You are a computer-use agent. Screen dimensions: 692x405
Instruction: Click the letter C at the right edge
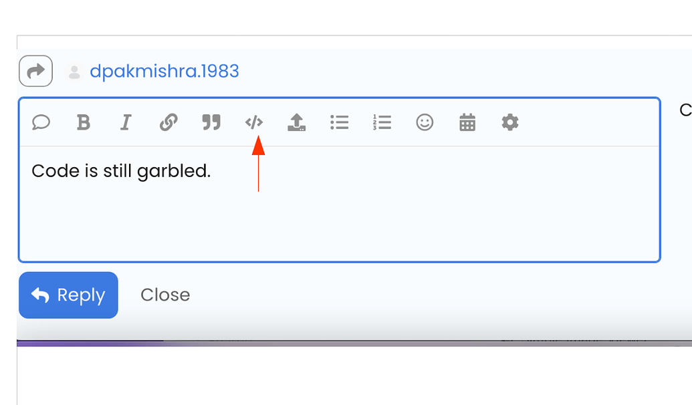[x=685, y=110]
